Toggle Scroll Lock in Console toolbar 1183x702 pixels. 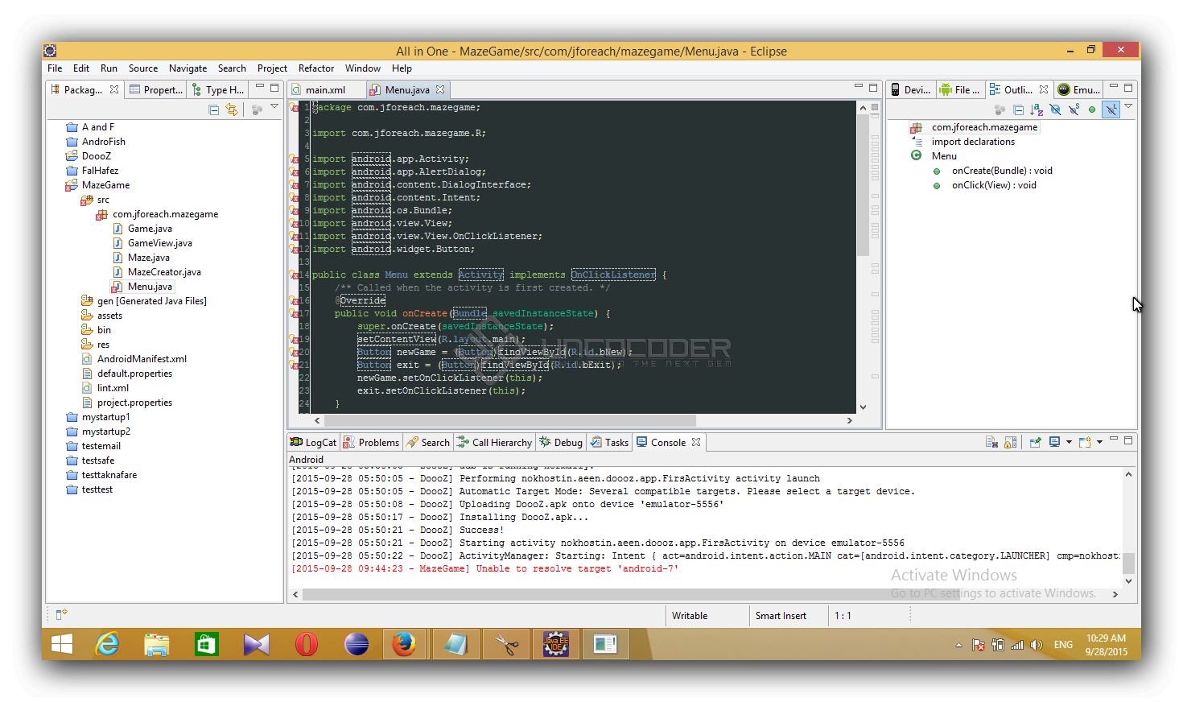pos(1011,442)
